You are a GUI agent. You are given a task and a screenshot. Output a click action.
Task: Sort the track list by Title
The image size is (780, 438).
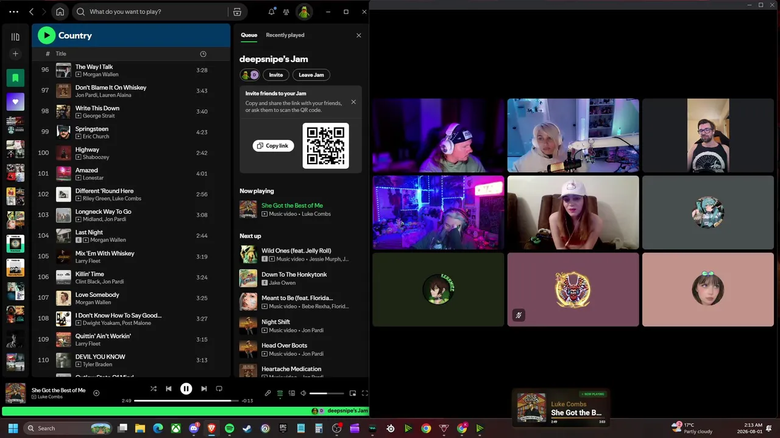click(x=61, y=54)
